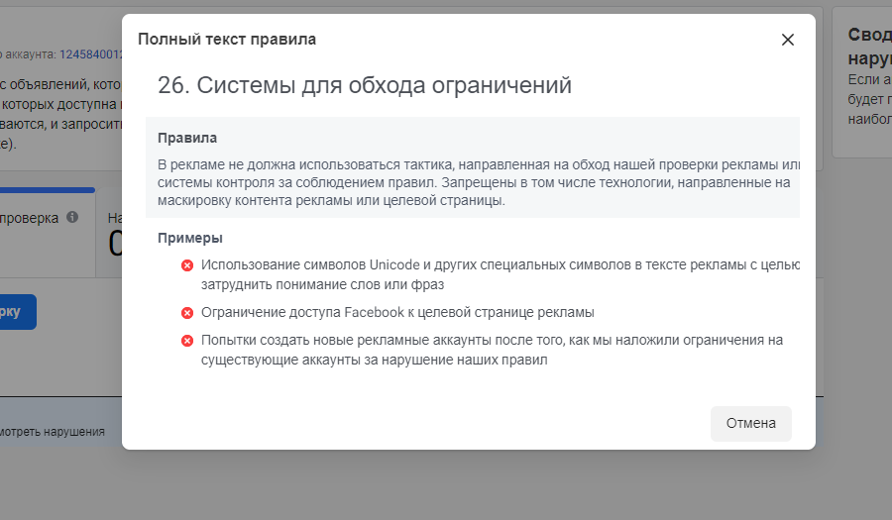Open the account number link 1245840012

(91, 54)
